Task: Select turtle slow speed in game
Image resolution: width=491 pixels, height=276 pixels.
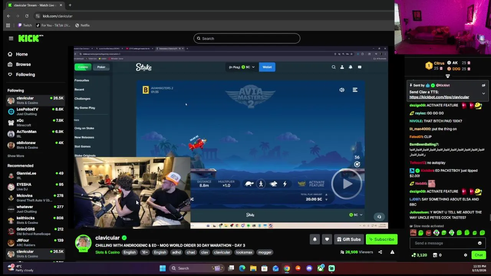Action: click(x=249, y=184)
